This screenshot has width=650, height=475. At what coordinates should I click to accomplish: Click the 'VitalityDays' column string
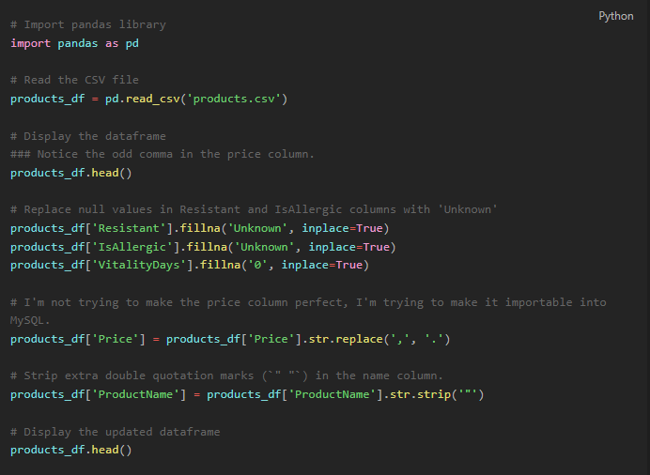pos(139,265)
